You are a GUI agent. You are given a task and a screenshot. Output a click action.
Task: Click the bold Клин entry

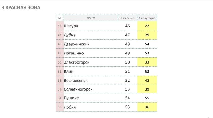pos(69,71)
